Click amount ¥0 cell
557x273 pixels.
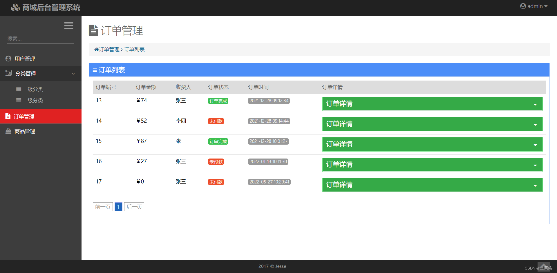click(x=140, y=182)
